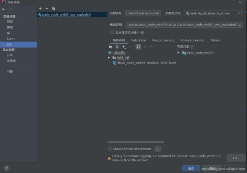Select 'basic_code_web01' module: 'Web' facet row

[x=144, y=63]
